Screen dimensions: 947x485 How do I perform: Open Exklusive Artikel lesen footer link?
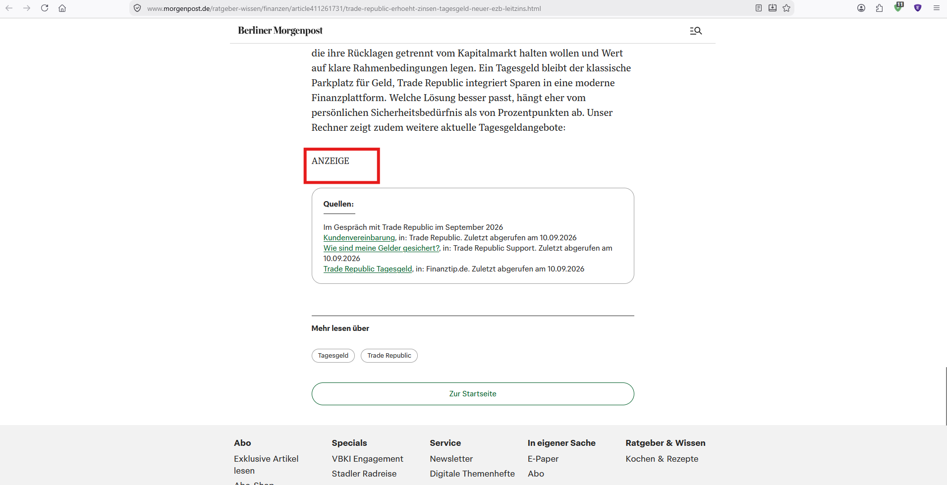click(266, 465)
